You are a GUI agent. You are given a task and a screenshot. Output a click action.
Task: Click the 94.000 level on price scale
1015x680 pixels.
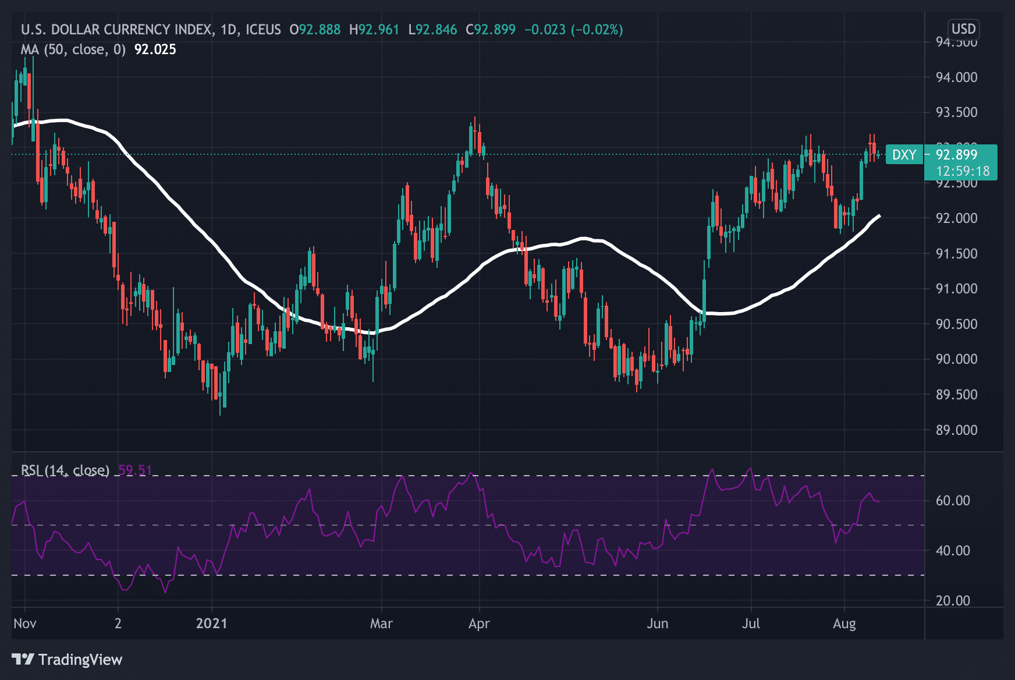(x=957, y=76)
